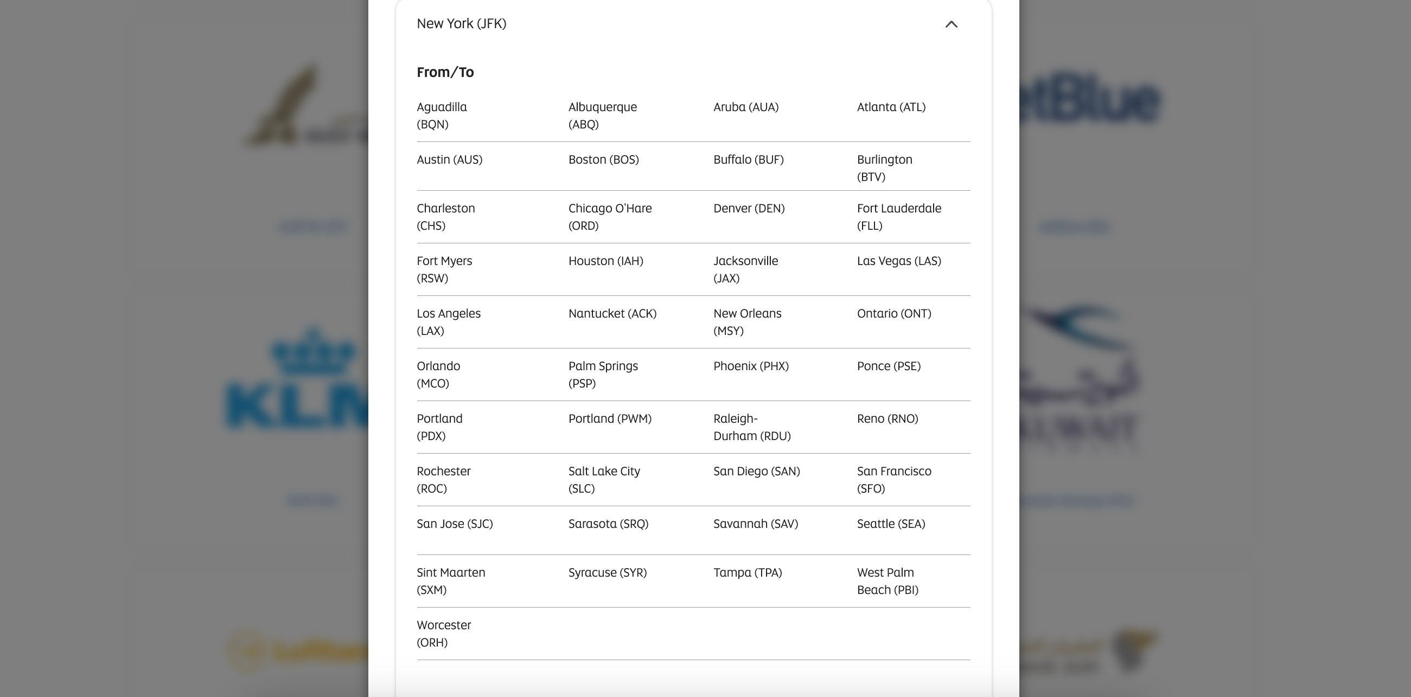
Task: Select Worcester (ORH) destination
Action: click(443, 634)
